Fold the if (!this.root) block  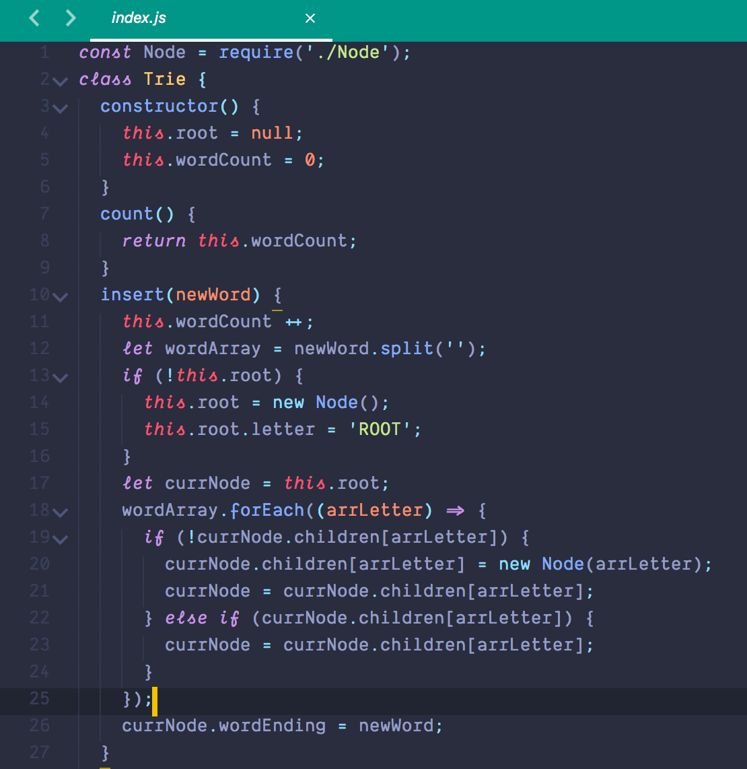tap(61, 378)
